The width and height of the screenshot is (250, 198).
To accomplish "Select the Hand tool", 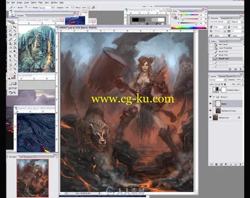I will click(10, 69).
